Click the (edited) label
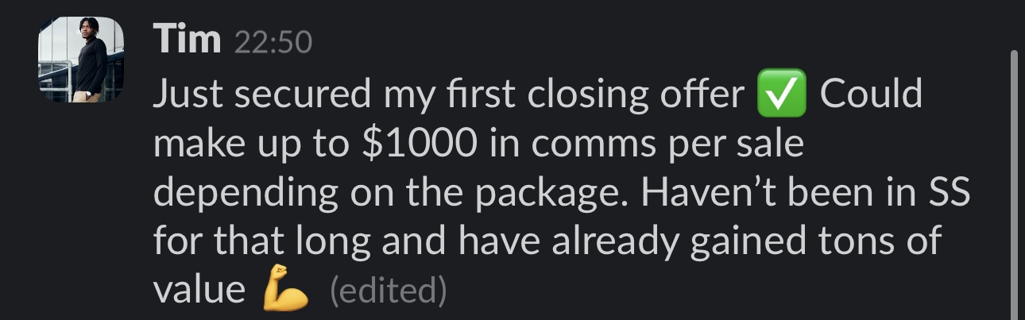Image resolution: width=1025 pixels, height=320 pixels. pos(387,292)
